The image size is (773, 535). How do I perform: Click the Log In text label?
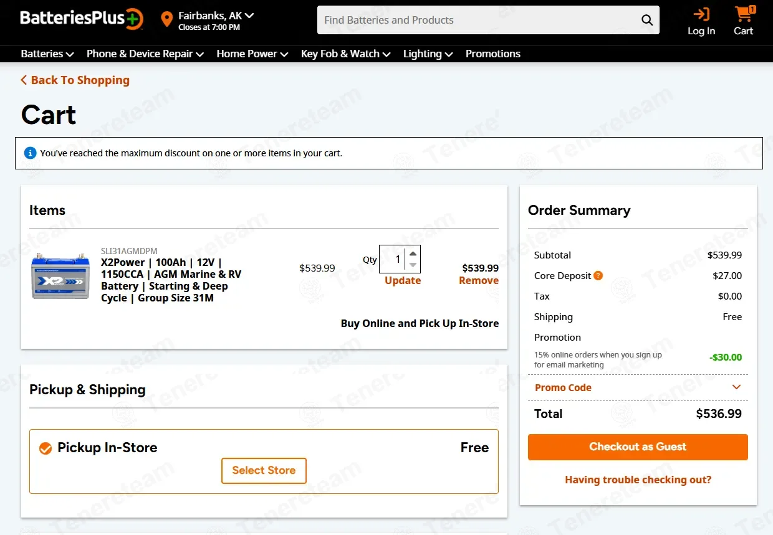pyautogui.click(x=701, y=31)
